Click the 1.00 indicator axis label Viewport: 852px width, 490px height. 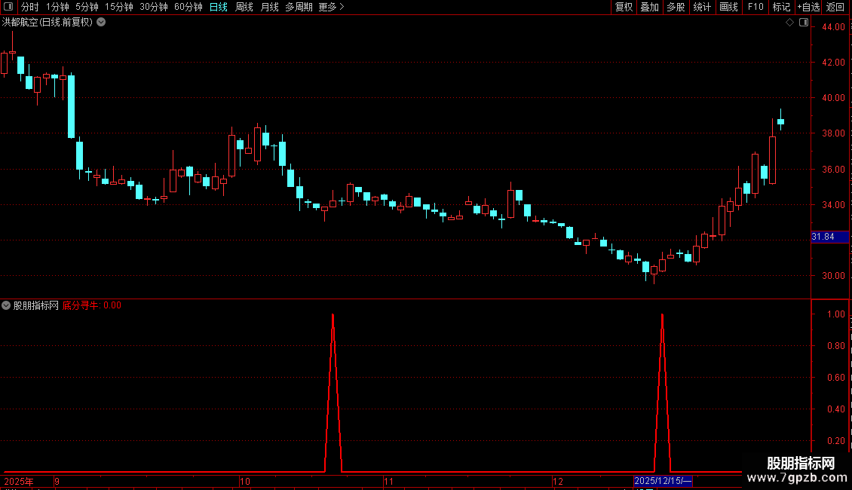pyautogui.click(x=835, y=314)
